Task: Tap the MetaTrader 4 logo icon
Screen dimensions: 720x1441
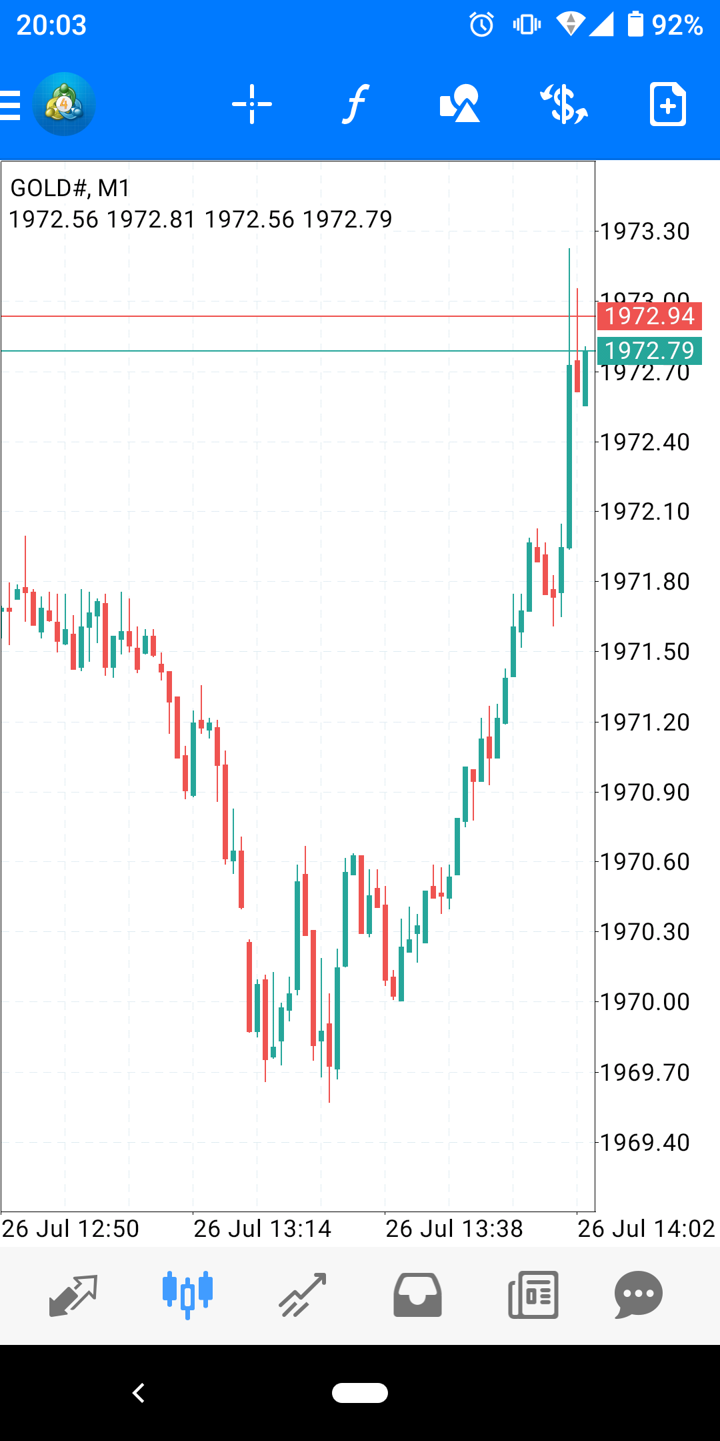Action: click(64, 105)
